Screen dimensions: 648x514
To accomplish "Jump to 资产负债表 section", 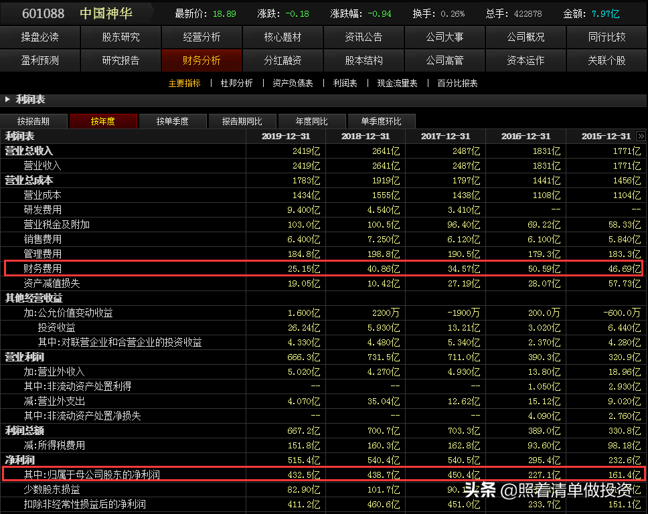I will click(x=293, y=84).
